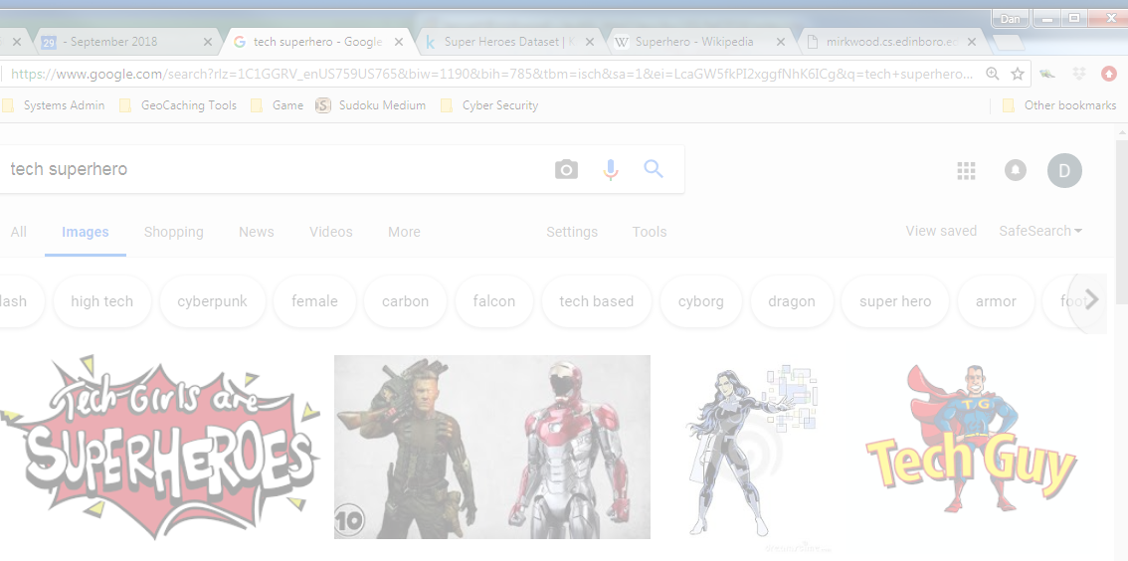
Task: Click the View saved link
Action: 941,231
